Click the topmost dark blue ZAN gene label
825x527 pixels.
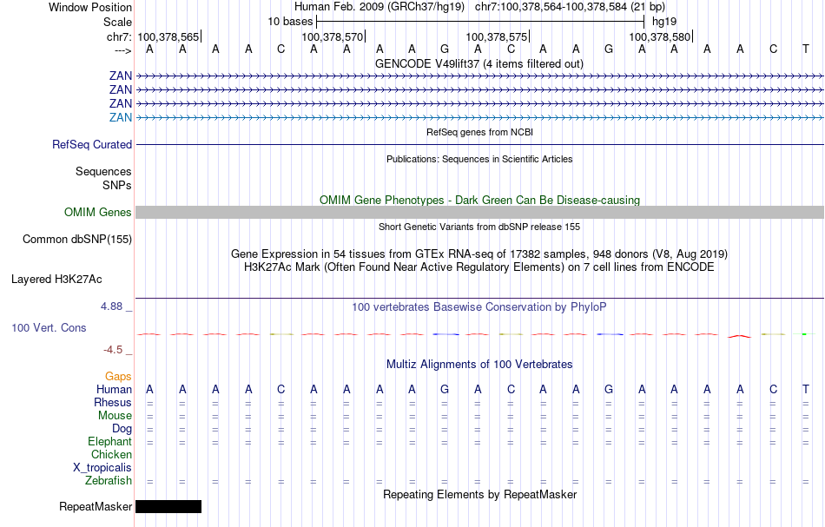(x=121, y=76)
